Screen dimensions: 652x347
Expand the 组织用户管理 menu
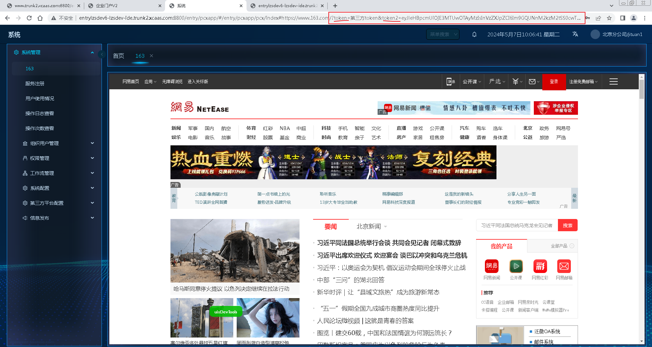[x=56, y=143]
